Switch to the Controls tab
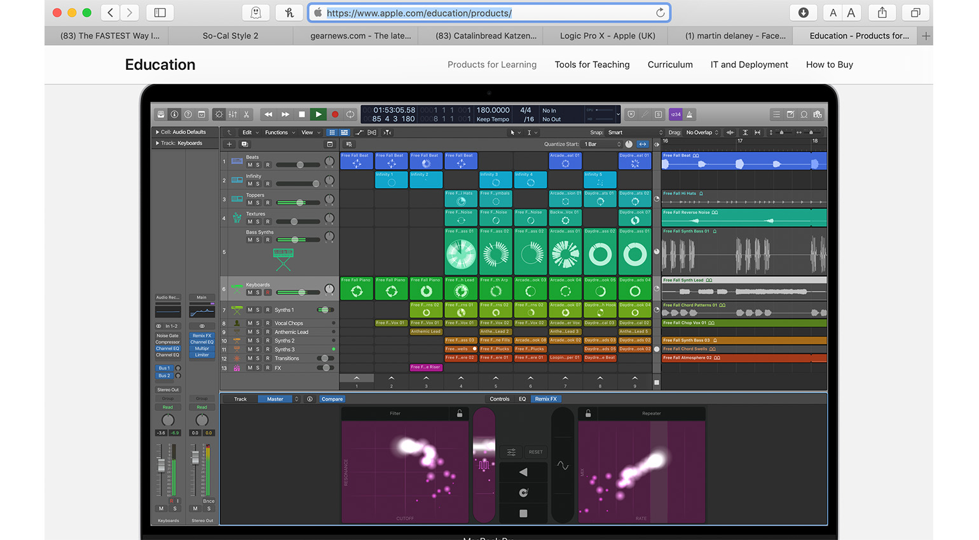 coord(500,399)
